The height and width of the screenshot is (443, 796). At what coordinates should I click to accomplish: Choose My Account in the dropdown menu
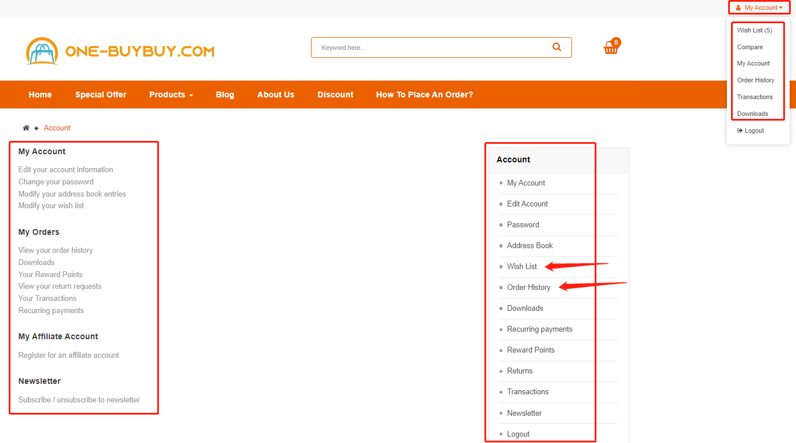(754, 63)
